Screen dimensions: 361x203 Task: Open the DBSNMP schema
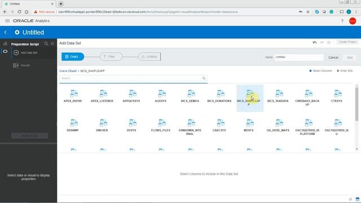pyautogui.click(x=73, y=125)
